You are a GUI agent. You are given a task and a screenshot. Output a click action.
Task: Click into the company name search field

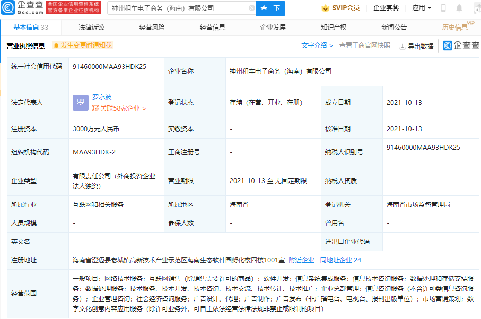tap(178, 8)
